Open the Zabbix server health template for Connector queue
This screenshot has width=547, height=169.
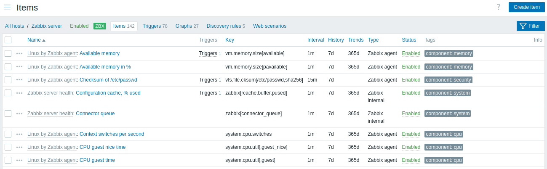pyautogui.click(x=50, y=114)
